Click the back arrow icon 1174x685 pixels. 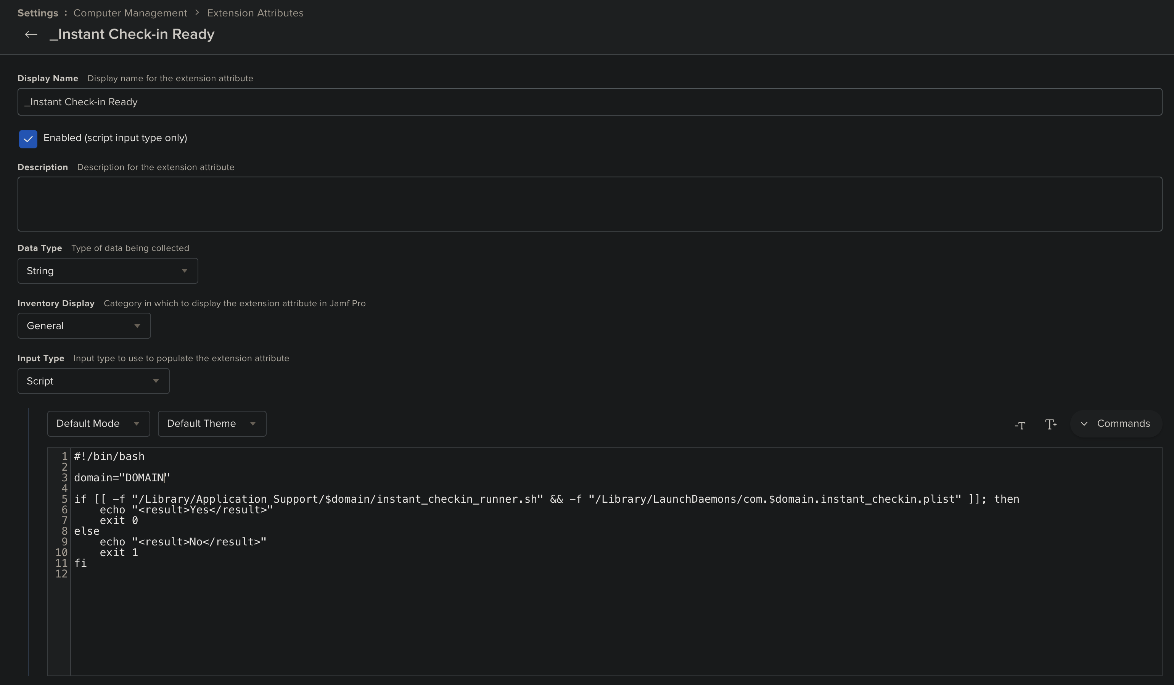point(31,34)
